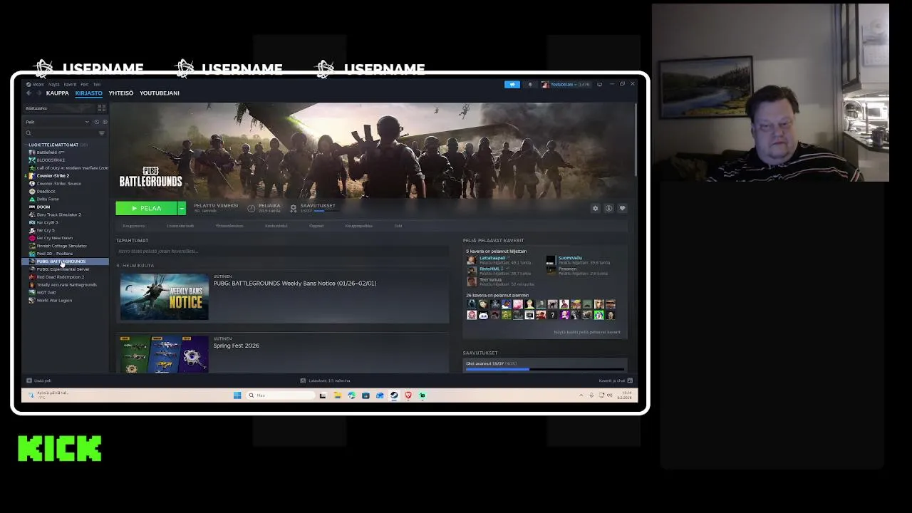
Task: Go forward with Steam's right arrow
Action: (x=38, y=93)
